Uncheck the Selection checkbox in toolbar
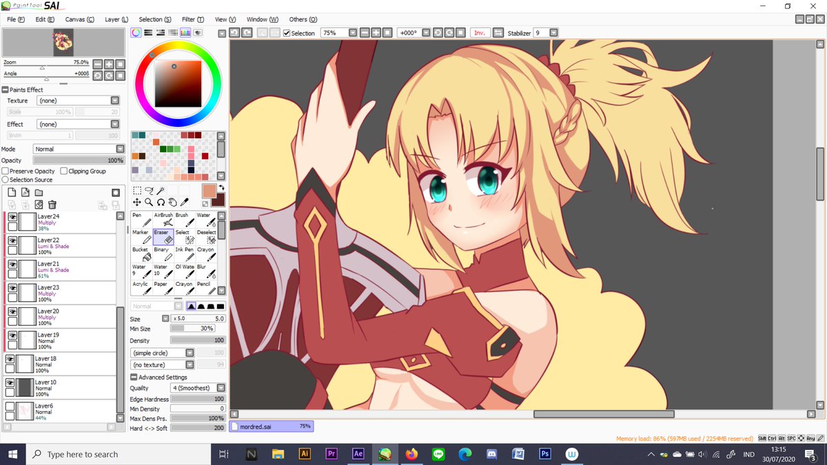This screenshot has height=465, width=827. (x=287, y=32)
